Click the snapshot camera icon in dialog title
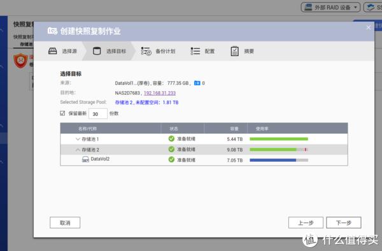 (x=52, y=31)
